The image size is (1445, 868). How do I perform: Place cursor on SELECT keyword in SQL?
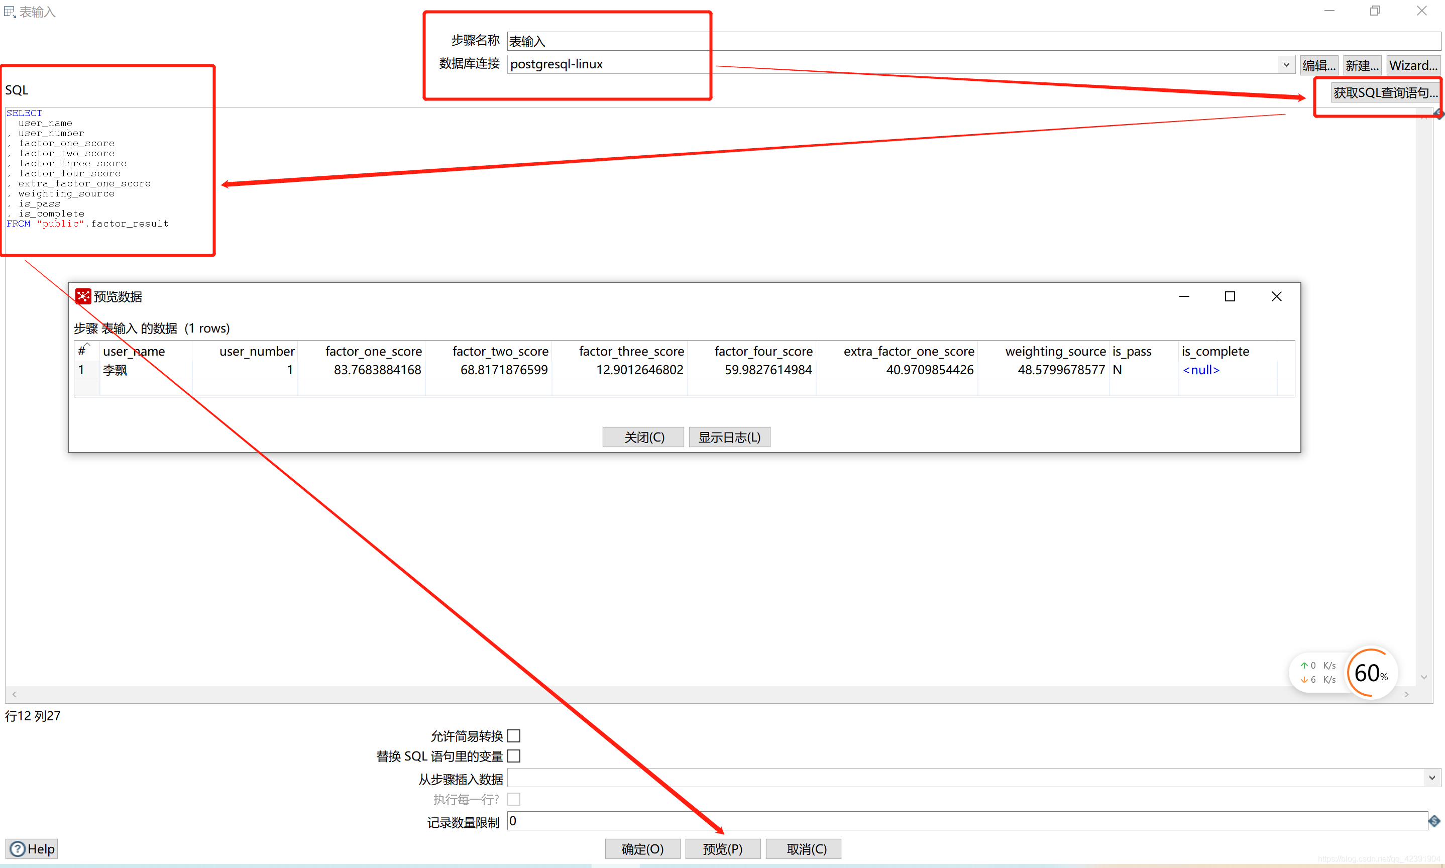[24, 113]
